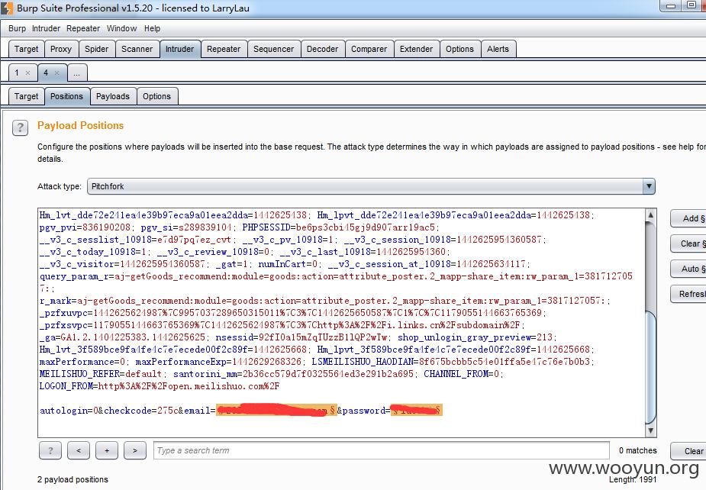Switch to the Extender tab
This screenshot has height=490, width=706.
(x=416, y=49)
